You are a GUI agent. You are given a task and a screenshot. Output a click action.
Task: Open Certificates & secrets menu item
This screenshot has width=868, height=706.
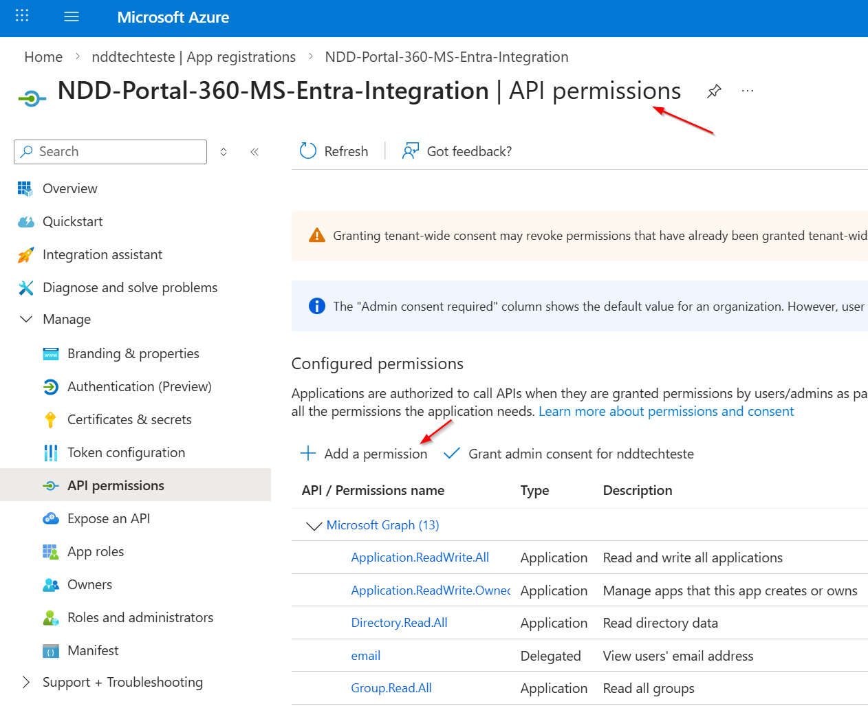tap(129, 419)
